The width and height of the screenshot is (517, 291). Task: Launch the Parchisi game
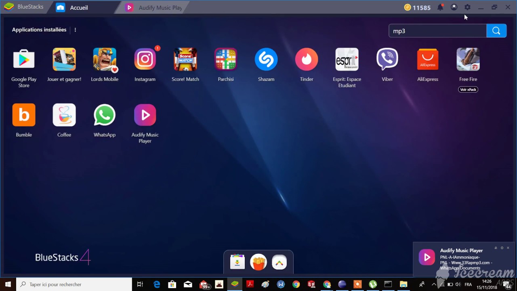(x=226, y=59)
